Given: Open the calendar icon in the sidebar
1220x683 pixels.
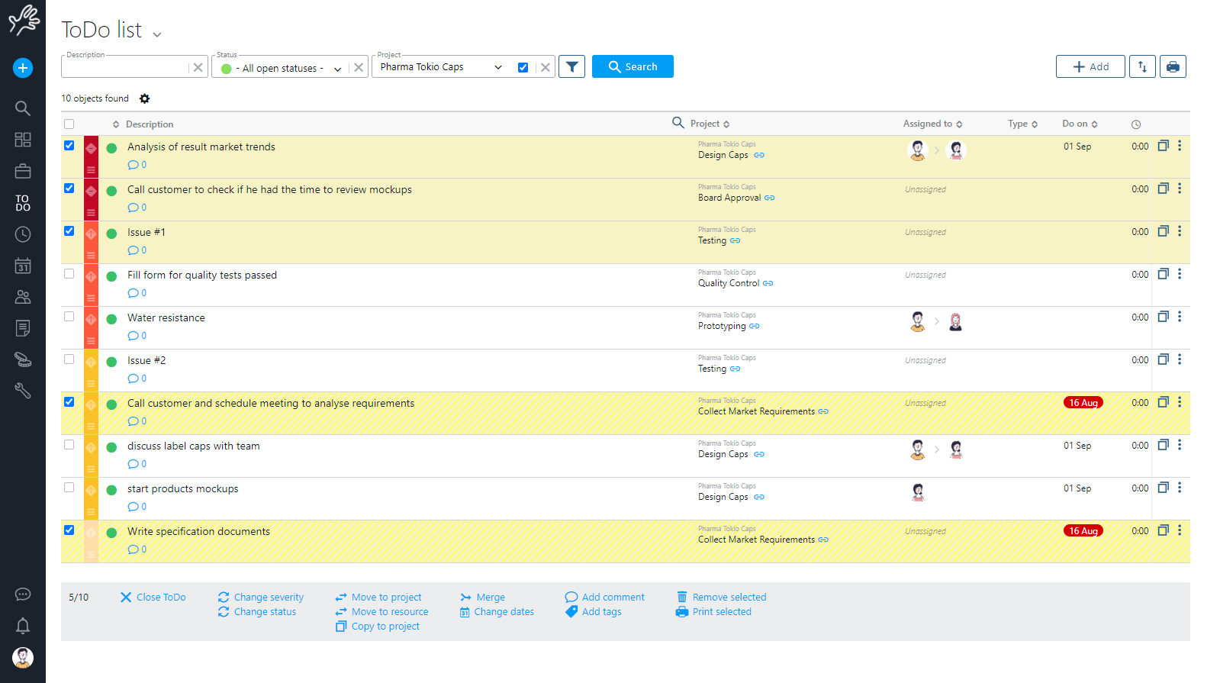Looking at the screenshot, I should 23,266.
